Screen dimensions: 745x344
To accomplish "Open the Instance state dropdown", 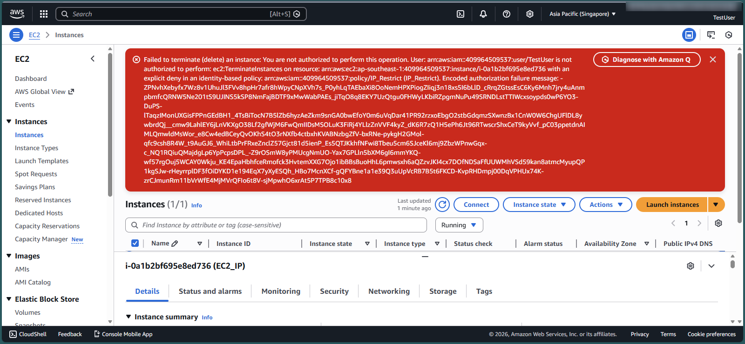I will tap(539, 205).
